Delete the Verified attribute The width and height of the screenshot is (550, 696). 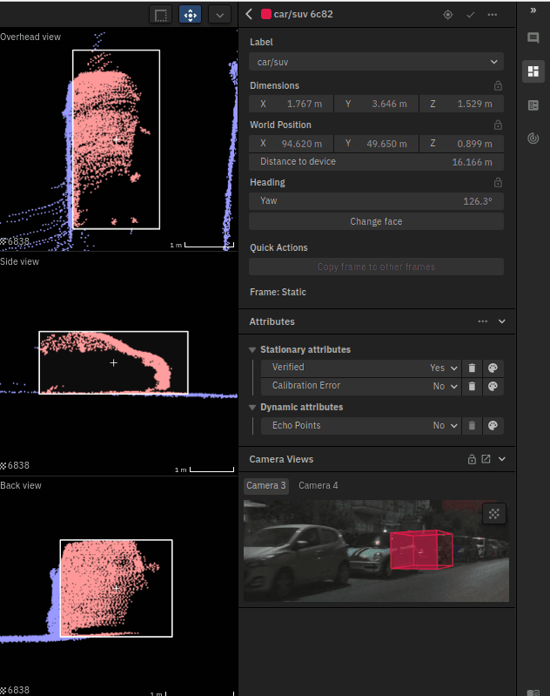[x=472, y=368]
